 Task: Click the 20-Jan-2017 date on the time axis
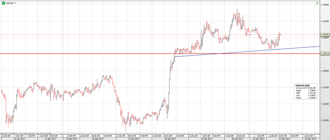tap(238, 138)
